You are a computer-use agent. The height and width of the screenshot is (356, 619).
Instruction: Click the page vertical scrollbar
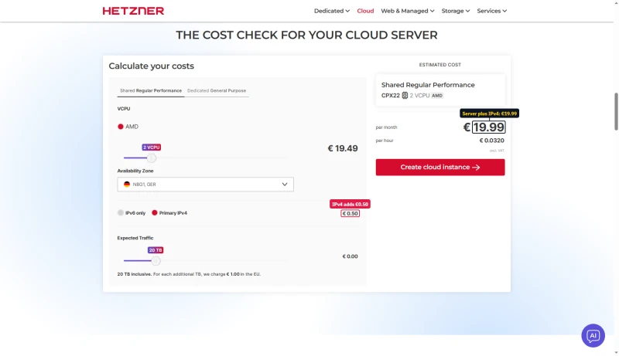click(616, 111)
